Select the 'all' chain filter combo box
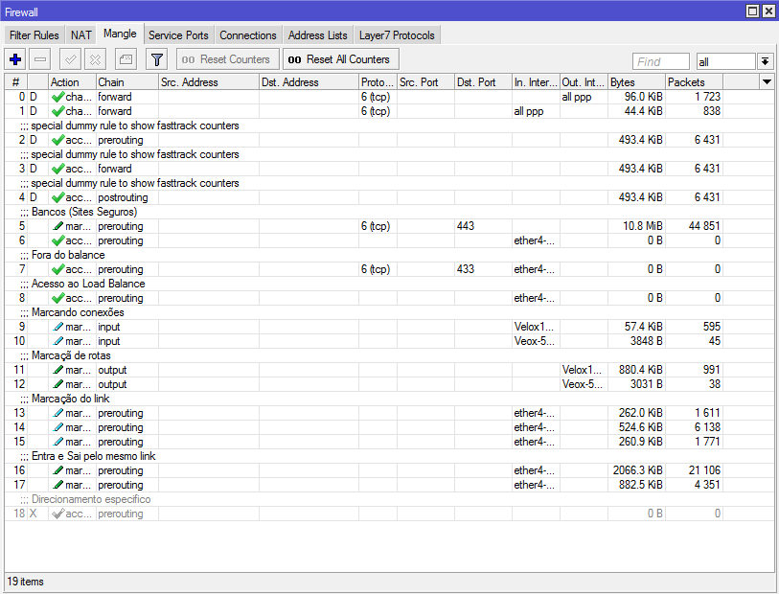The width and height of the screenshot is (779, 594). coord(726,61)
